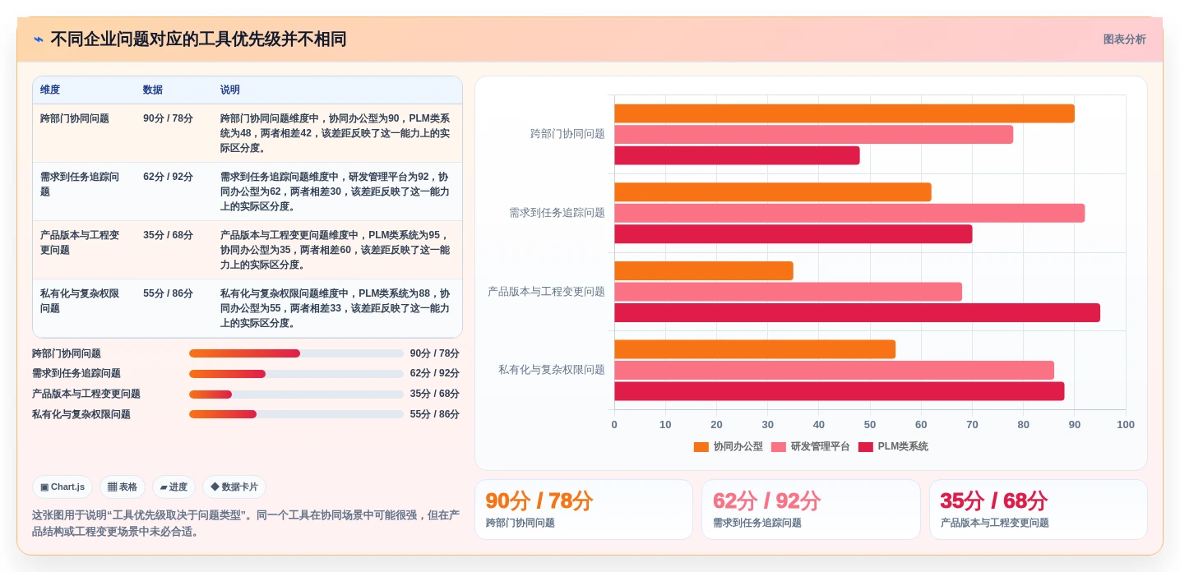The image size is (1180, 572).
Task: Click the orange bar for 私有化与复杂权限问题
Action: 755,349
